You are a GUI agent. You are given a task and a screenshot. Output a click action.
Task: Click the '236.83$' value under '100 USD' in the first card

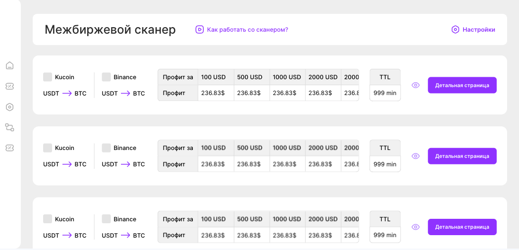tap(216, 93)
